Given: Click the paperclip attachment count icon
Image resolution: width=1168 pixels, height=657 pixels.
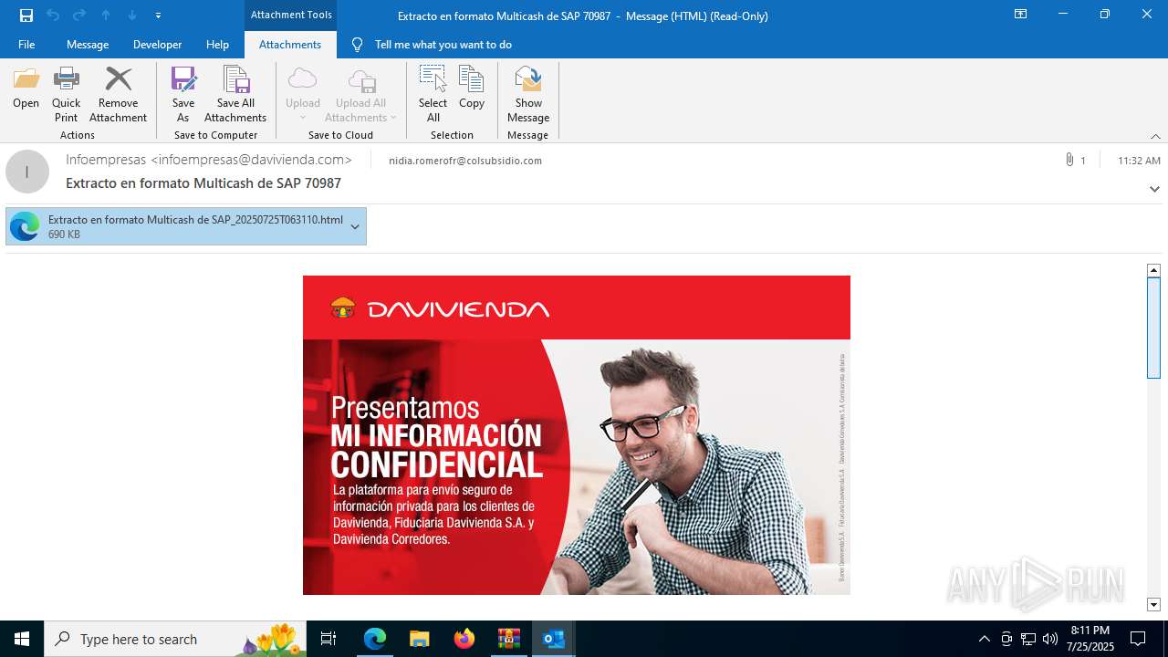Looking at the screenshot, I should [x=1069, y=160].
